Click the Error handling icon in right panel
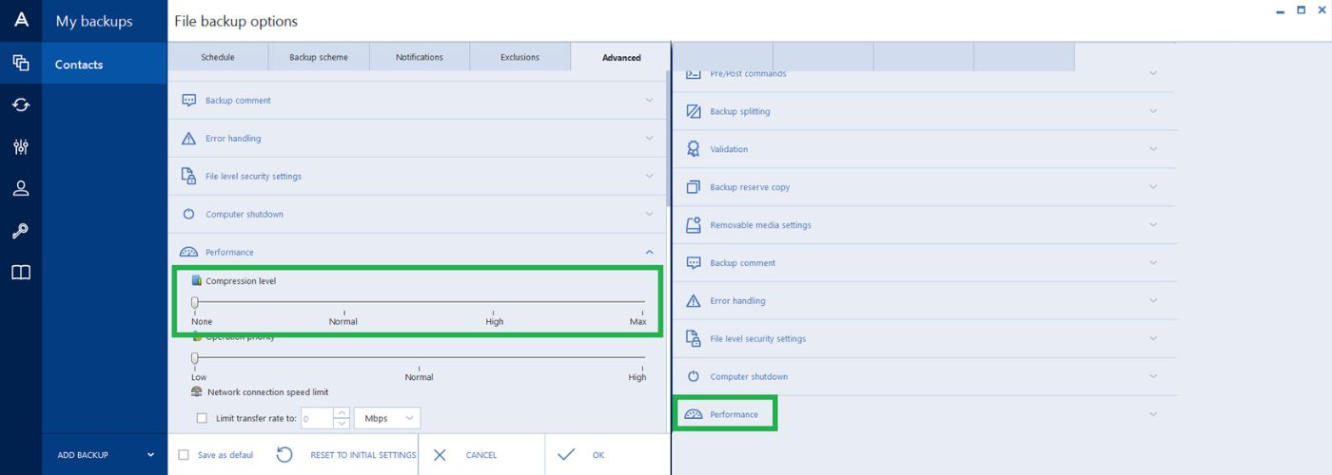The image size is (1332, 475). [693, 301]
